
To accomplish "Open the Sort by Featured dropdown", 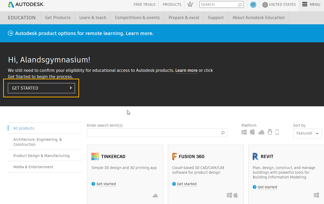I will (x=307, y=133).
